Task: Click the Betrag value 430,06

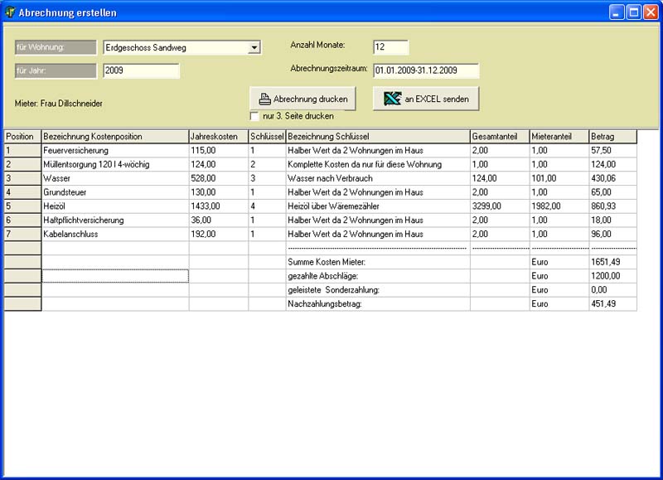Action: tap(612, 178)
